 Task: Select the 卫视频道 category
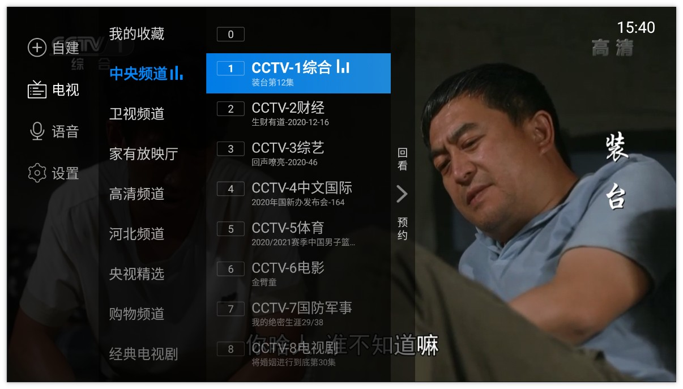point(136,114)
